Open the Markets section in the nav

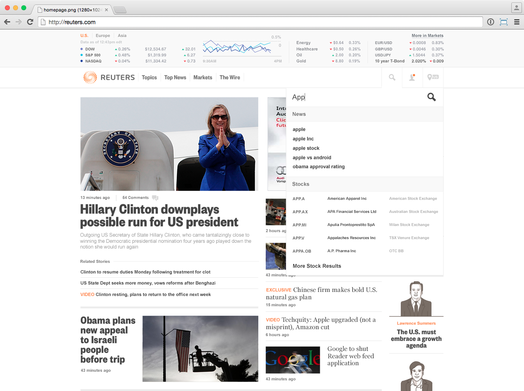(x=203, y=77)
